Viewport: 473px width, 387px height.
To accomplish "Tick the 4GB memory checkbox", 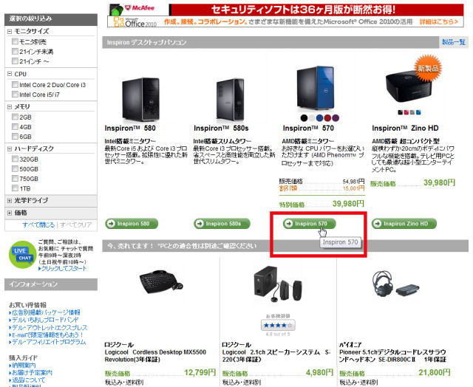I will tap(15, 126).
